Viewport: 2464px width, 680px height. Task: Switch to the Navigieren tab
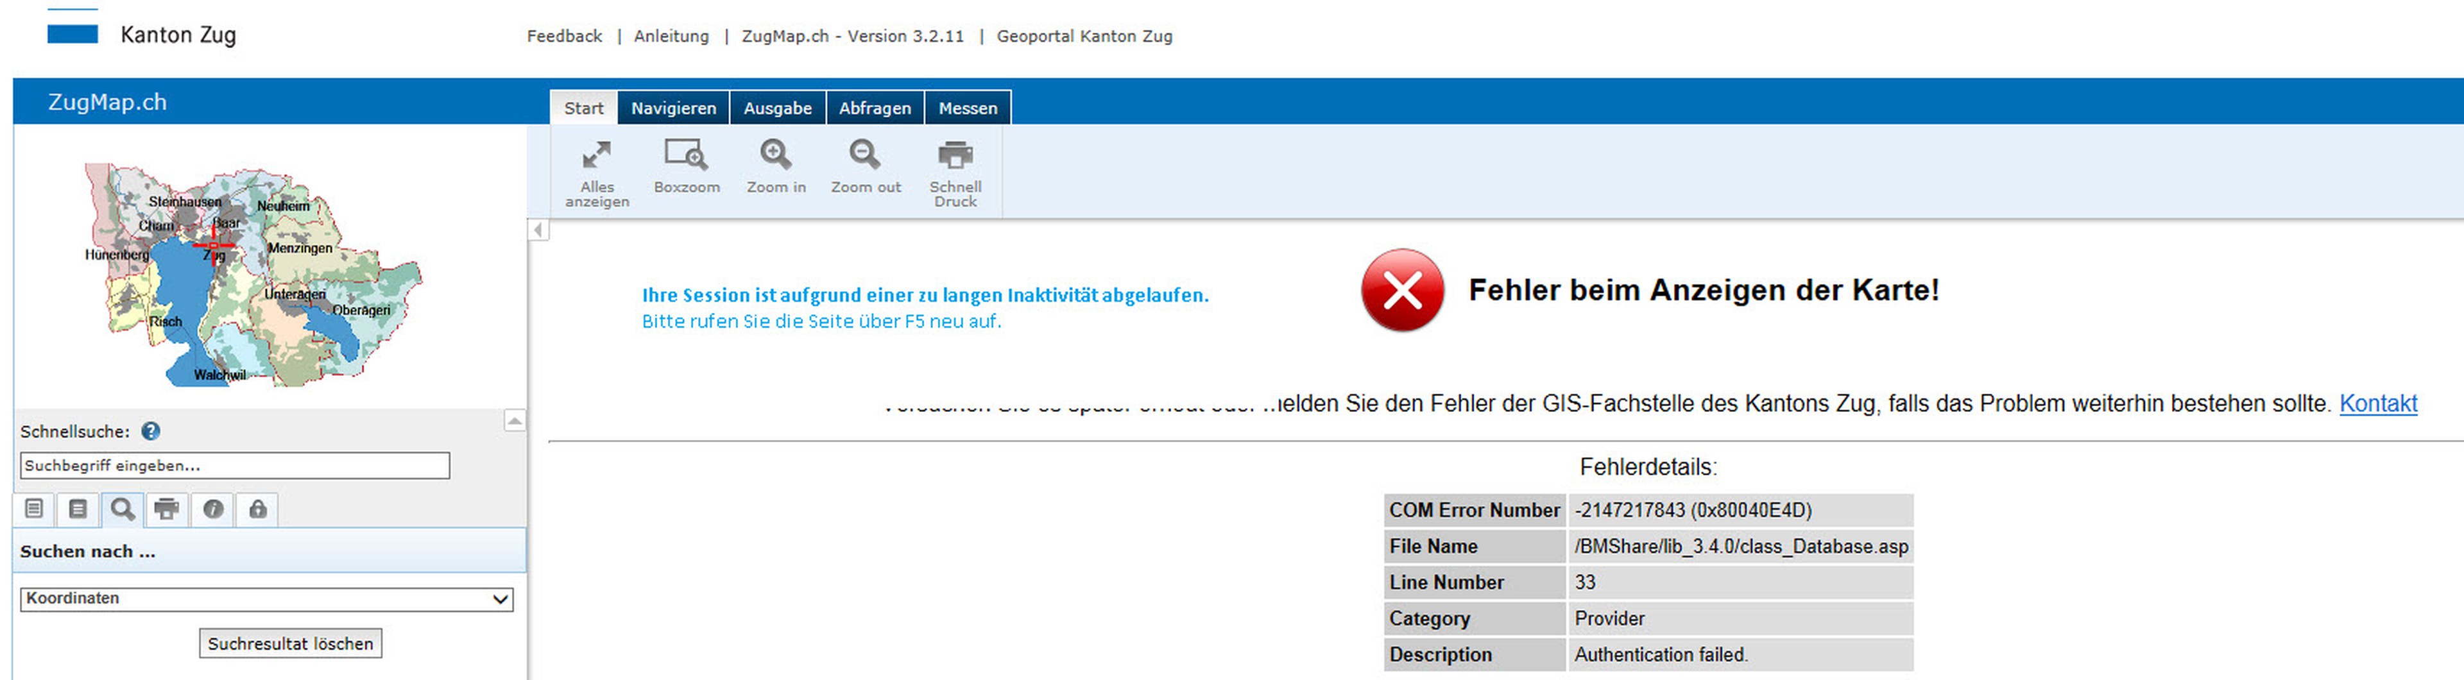tap(672, 108)
